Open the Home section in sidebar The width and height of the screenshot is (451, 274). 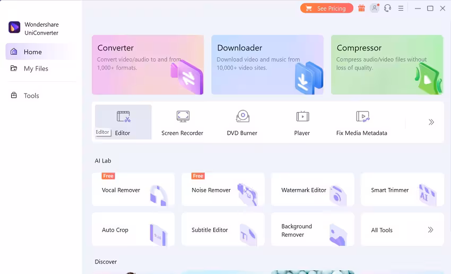pos(40,52)
